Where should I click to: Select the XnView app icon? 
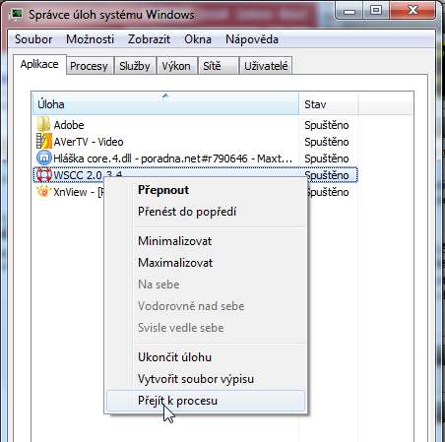(x=43, y=191)
